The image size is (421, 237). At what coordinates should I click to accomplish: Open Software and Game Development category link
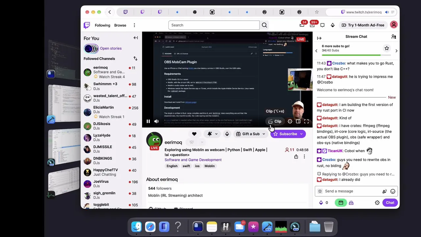tap(193, 160)
